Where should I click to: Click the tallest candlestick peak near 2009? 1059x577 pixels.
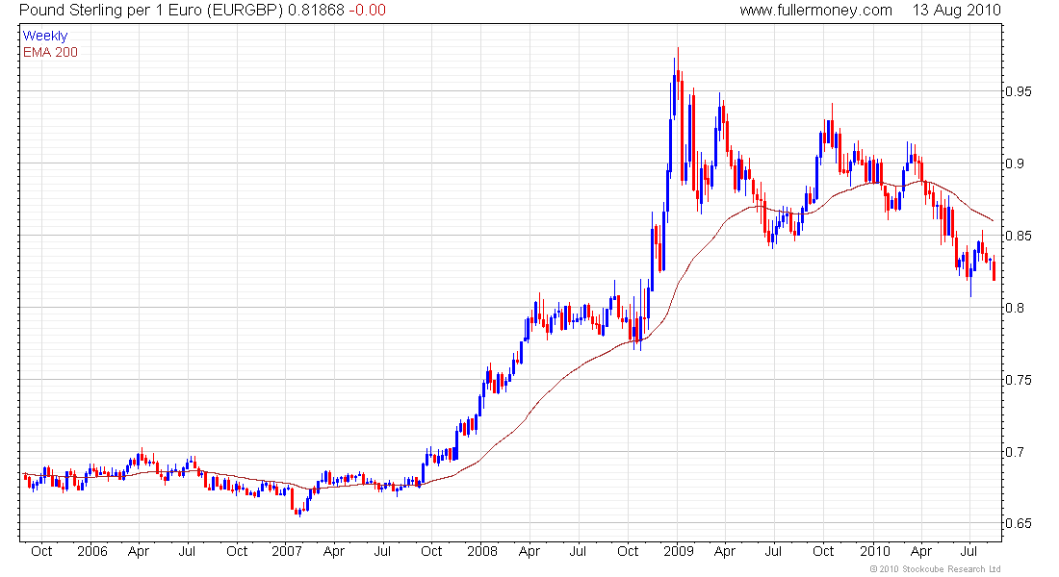coord(678,74)
